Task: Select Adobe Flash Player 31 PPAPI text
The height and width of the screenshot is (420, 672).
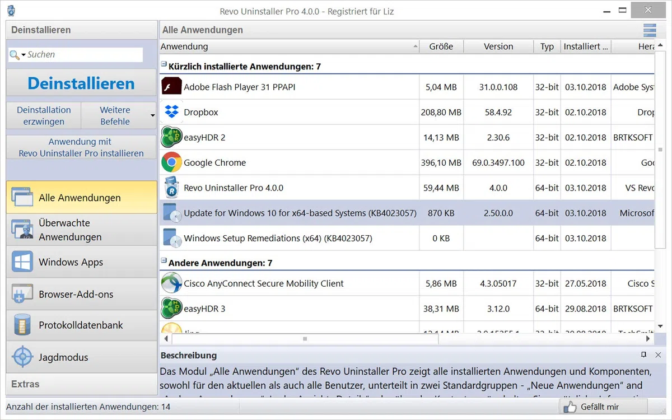Action: 240,87
